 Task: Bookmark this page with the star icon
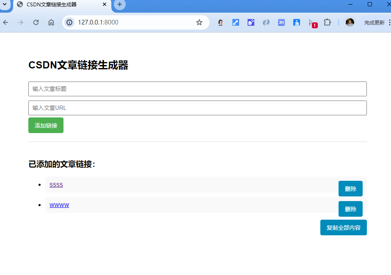[x=199, y=22]
